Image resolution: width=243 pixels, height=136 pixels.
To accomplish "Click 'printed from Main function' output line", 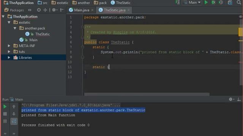I will click(48, 115).
